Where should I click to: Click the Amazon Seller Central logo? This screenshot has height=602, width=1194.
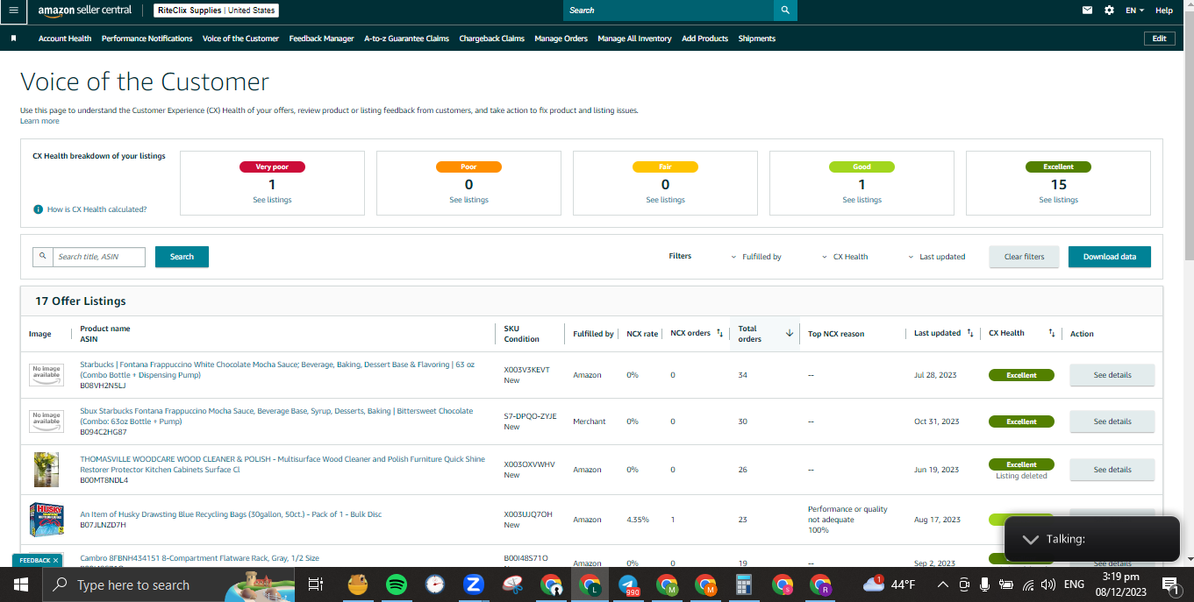(84, 11)
